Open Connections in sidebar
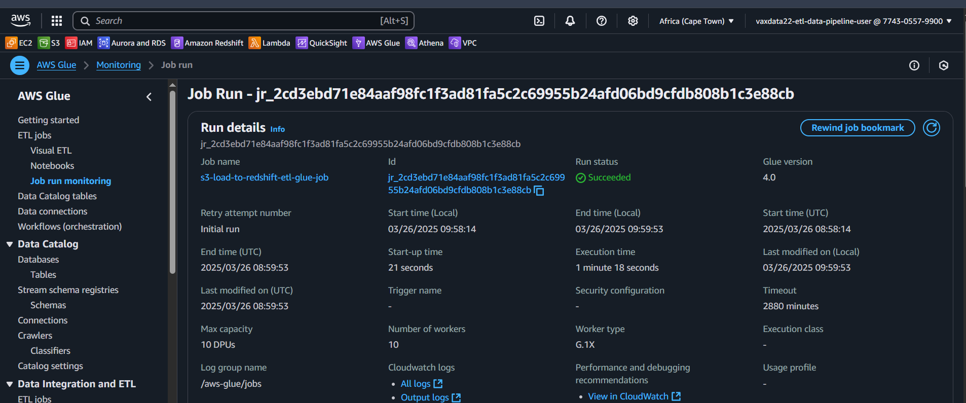 [43, 320]
